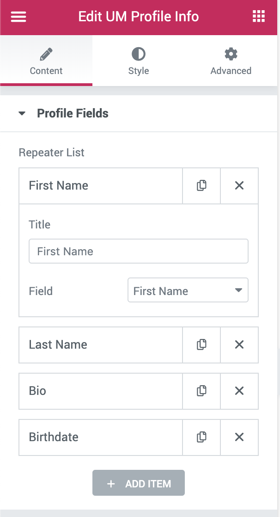Image resolution: width=280 pixels, height=517 pixels.
Task: Switch to the Style tab
Action: [139, 61]
